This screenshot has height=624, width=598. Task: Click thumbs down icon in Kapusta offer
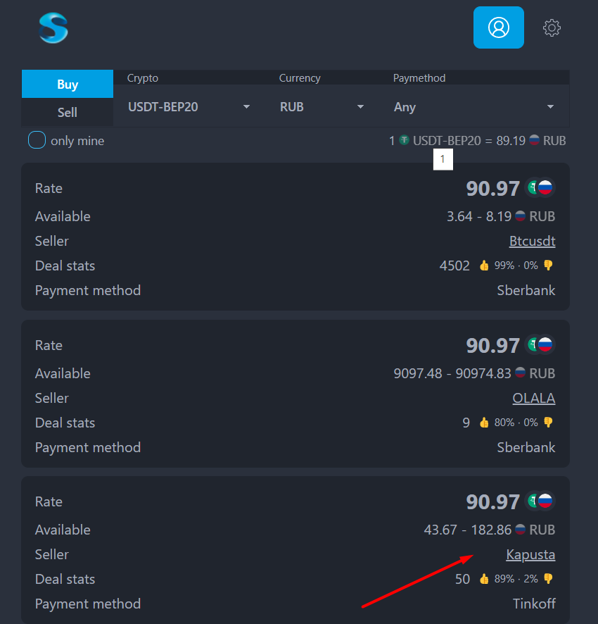548,579
